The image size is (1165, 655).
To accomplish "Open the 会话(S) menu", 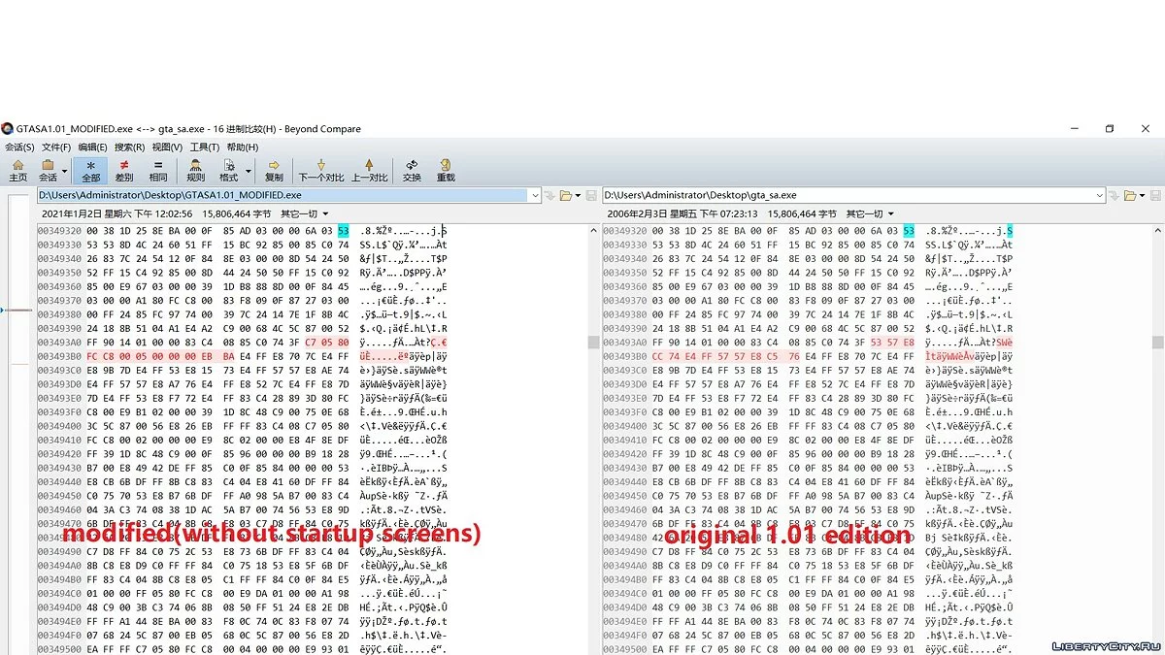I will [19, 147].
